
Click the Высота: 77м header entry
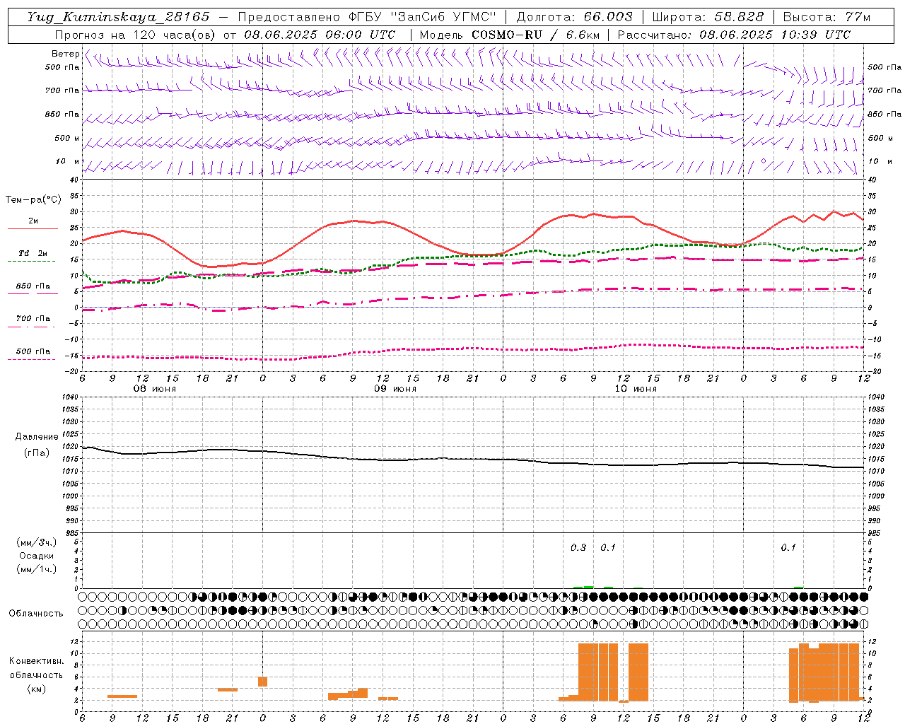(x=827, y=17)
